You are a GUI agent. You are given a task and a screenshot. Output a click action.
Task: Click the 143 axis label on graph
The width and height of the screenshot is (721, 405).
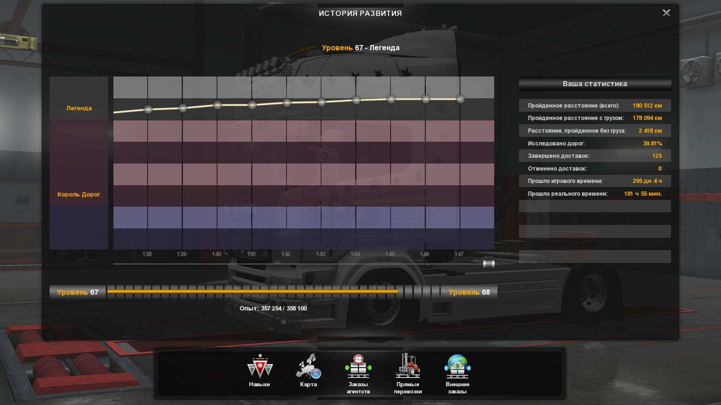(320, 254)
